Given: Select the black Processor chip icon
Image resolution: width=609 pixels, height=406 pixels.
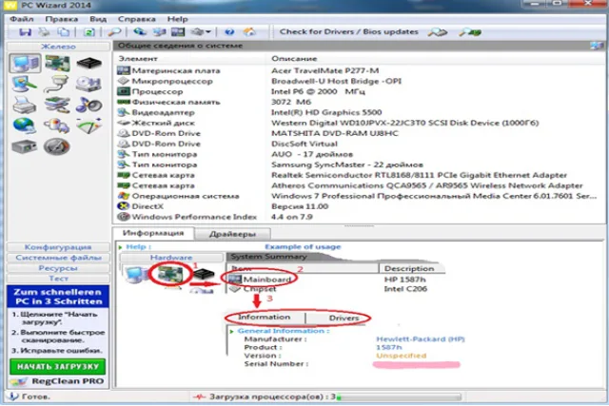Looking at the screenshot, I should tap(88, 63).
